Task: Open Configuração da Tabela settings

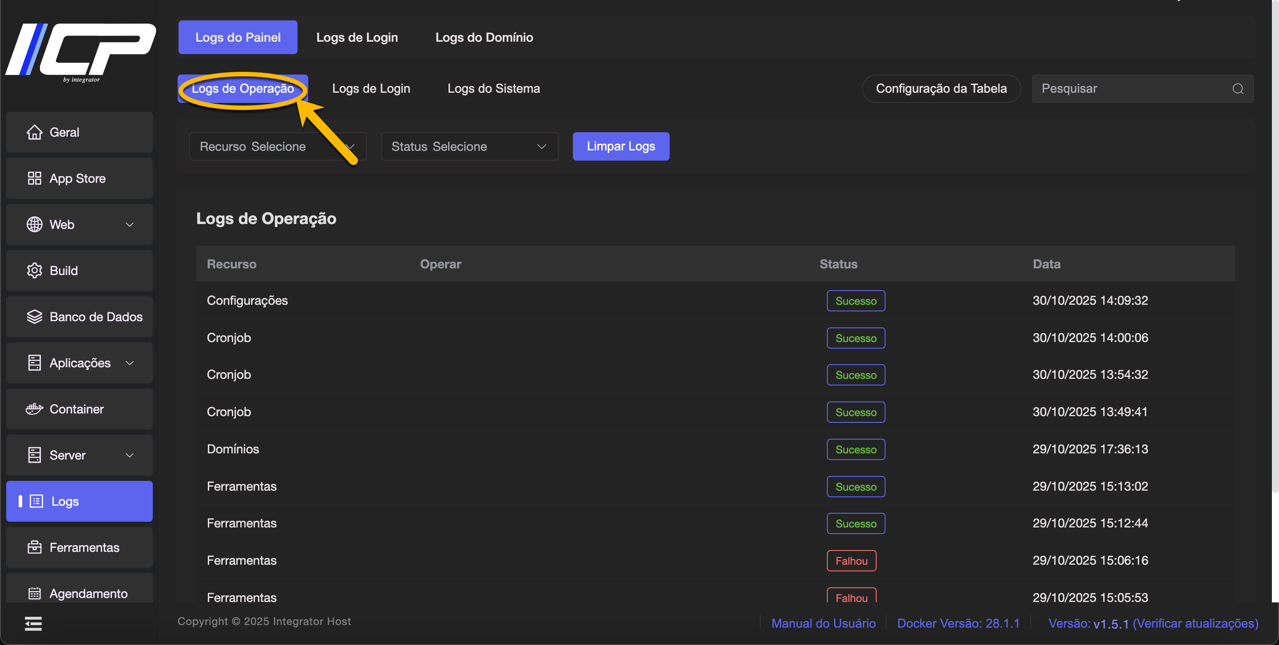Action: coord(941,89)
